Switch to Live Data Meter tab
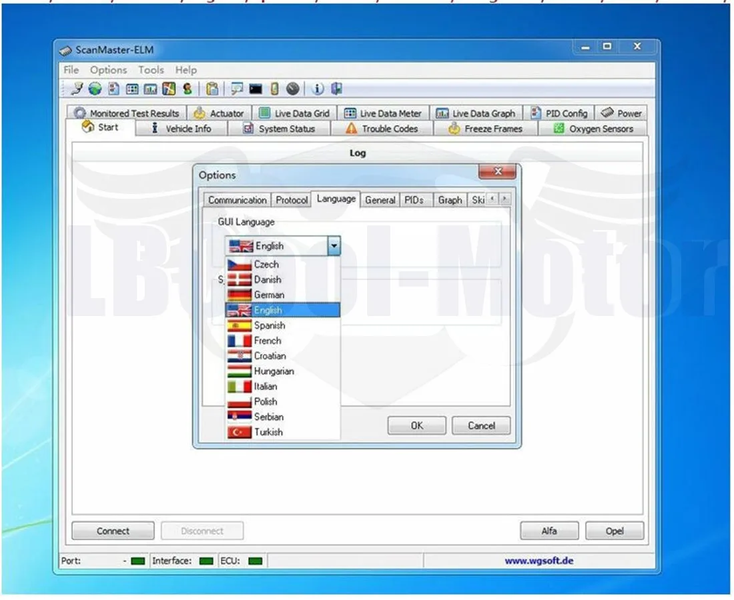734x600 pixels. (x=383, y=113)
